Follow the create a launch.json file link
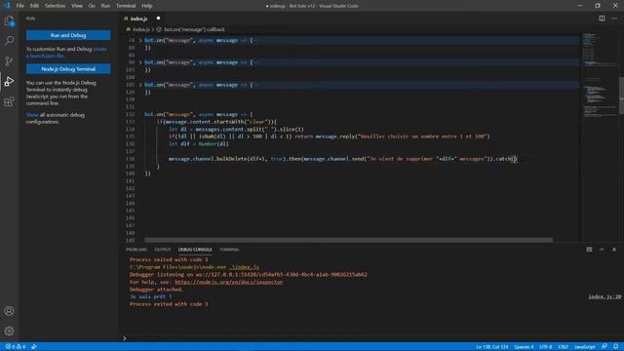 click(99, 49)
